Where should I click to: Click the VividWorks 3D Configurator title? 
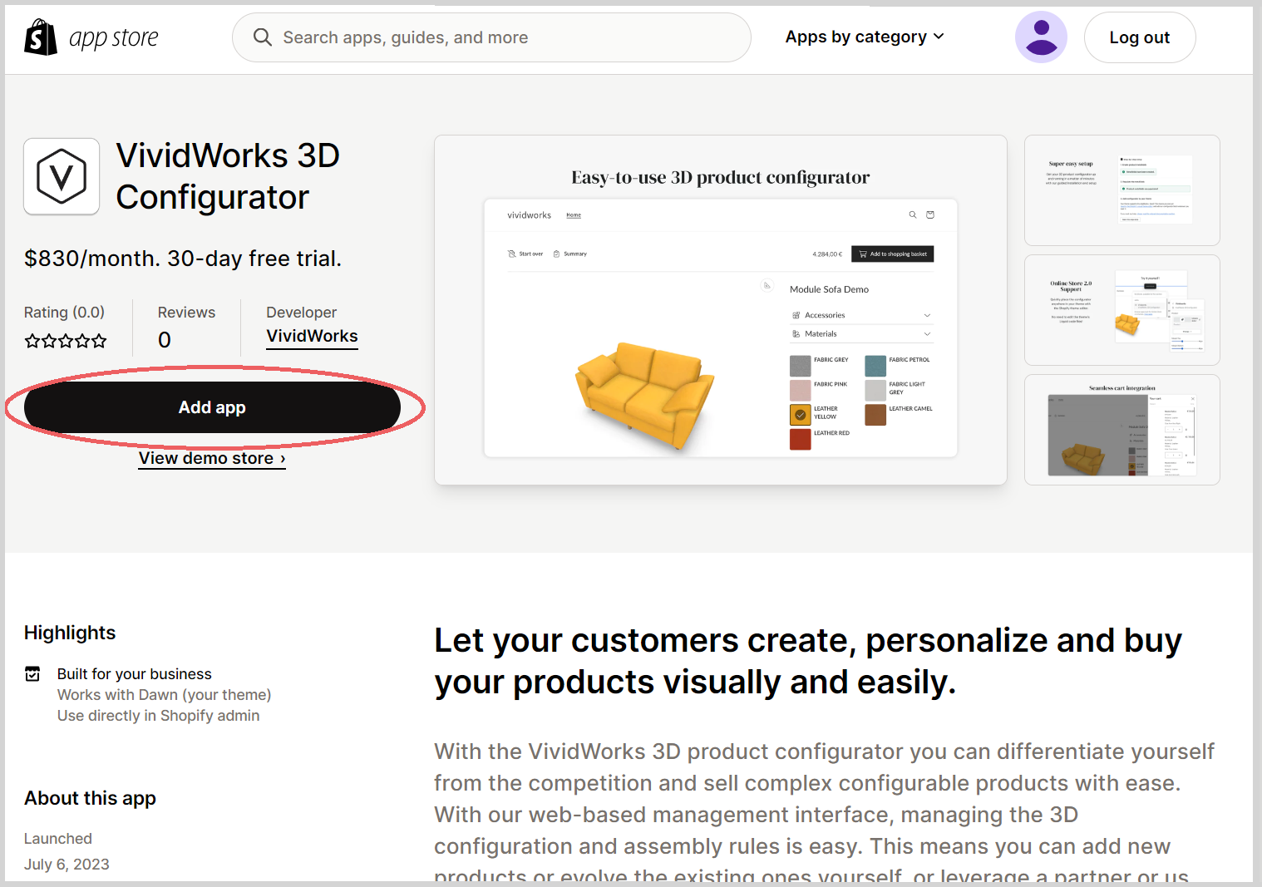click(x=228, y=176)
